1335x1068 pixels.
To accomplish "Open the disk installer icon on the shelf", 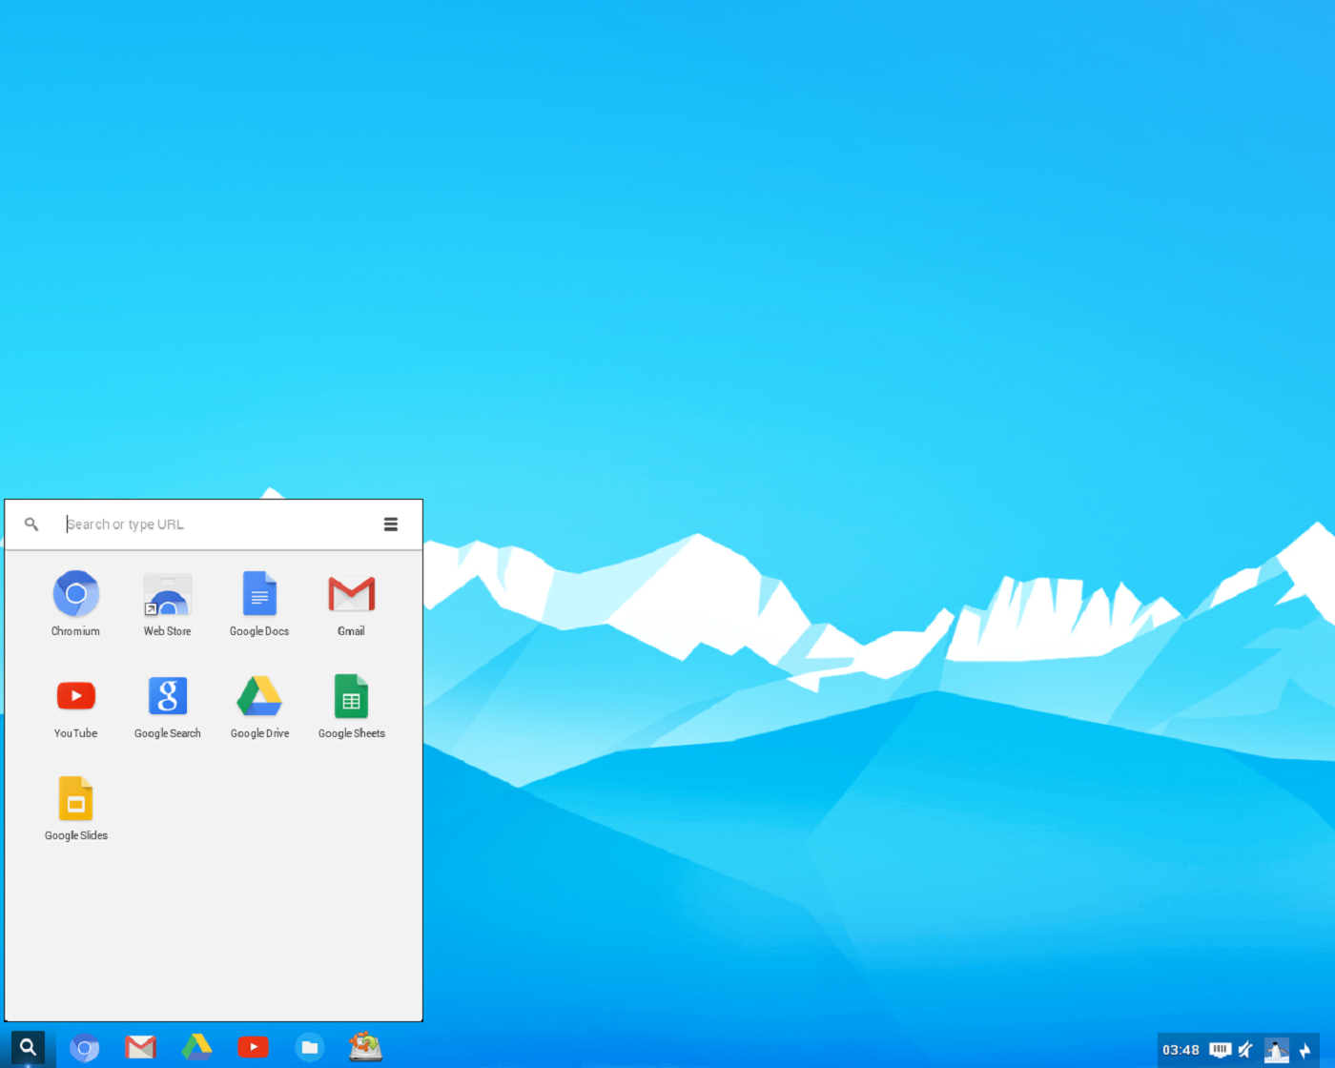I will point(366,1047).
